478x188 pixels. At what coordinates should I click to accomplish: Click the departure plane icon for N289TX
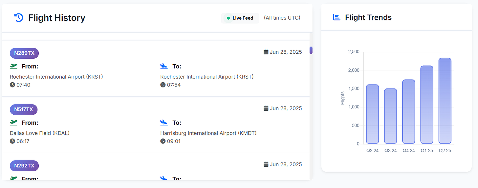click(13, 66)
